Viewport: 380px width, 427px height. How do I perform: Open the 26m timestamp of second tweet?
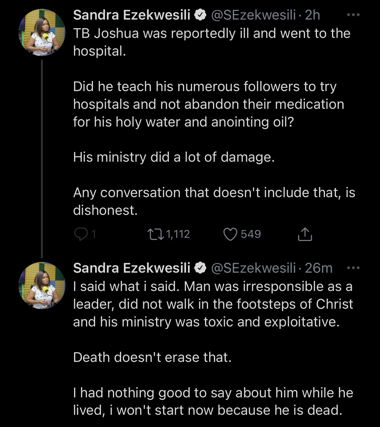pyautogui.click(x=319, y=268)
